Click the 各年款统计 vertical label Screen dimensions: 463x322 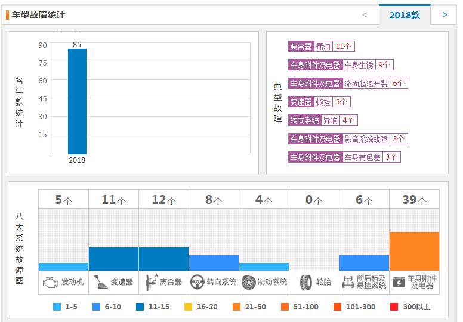pyautogui.click(x=19, y=102)
